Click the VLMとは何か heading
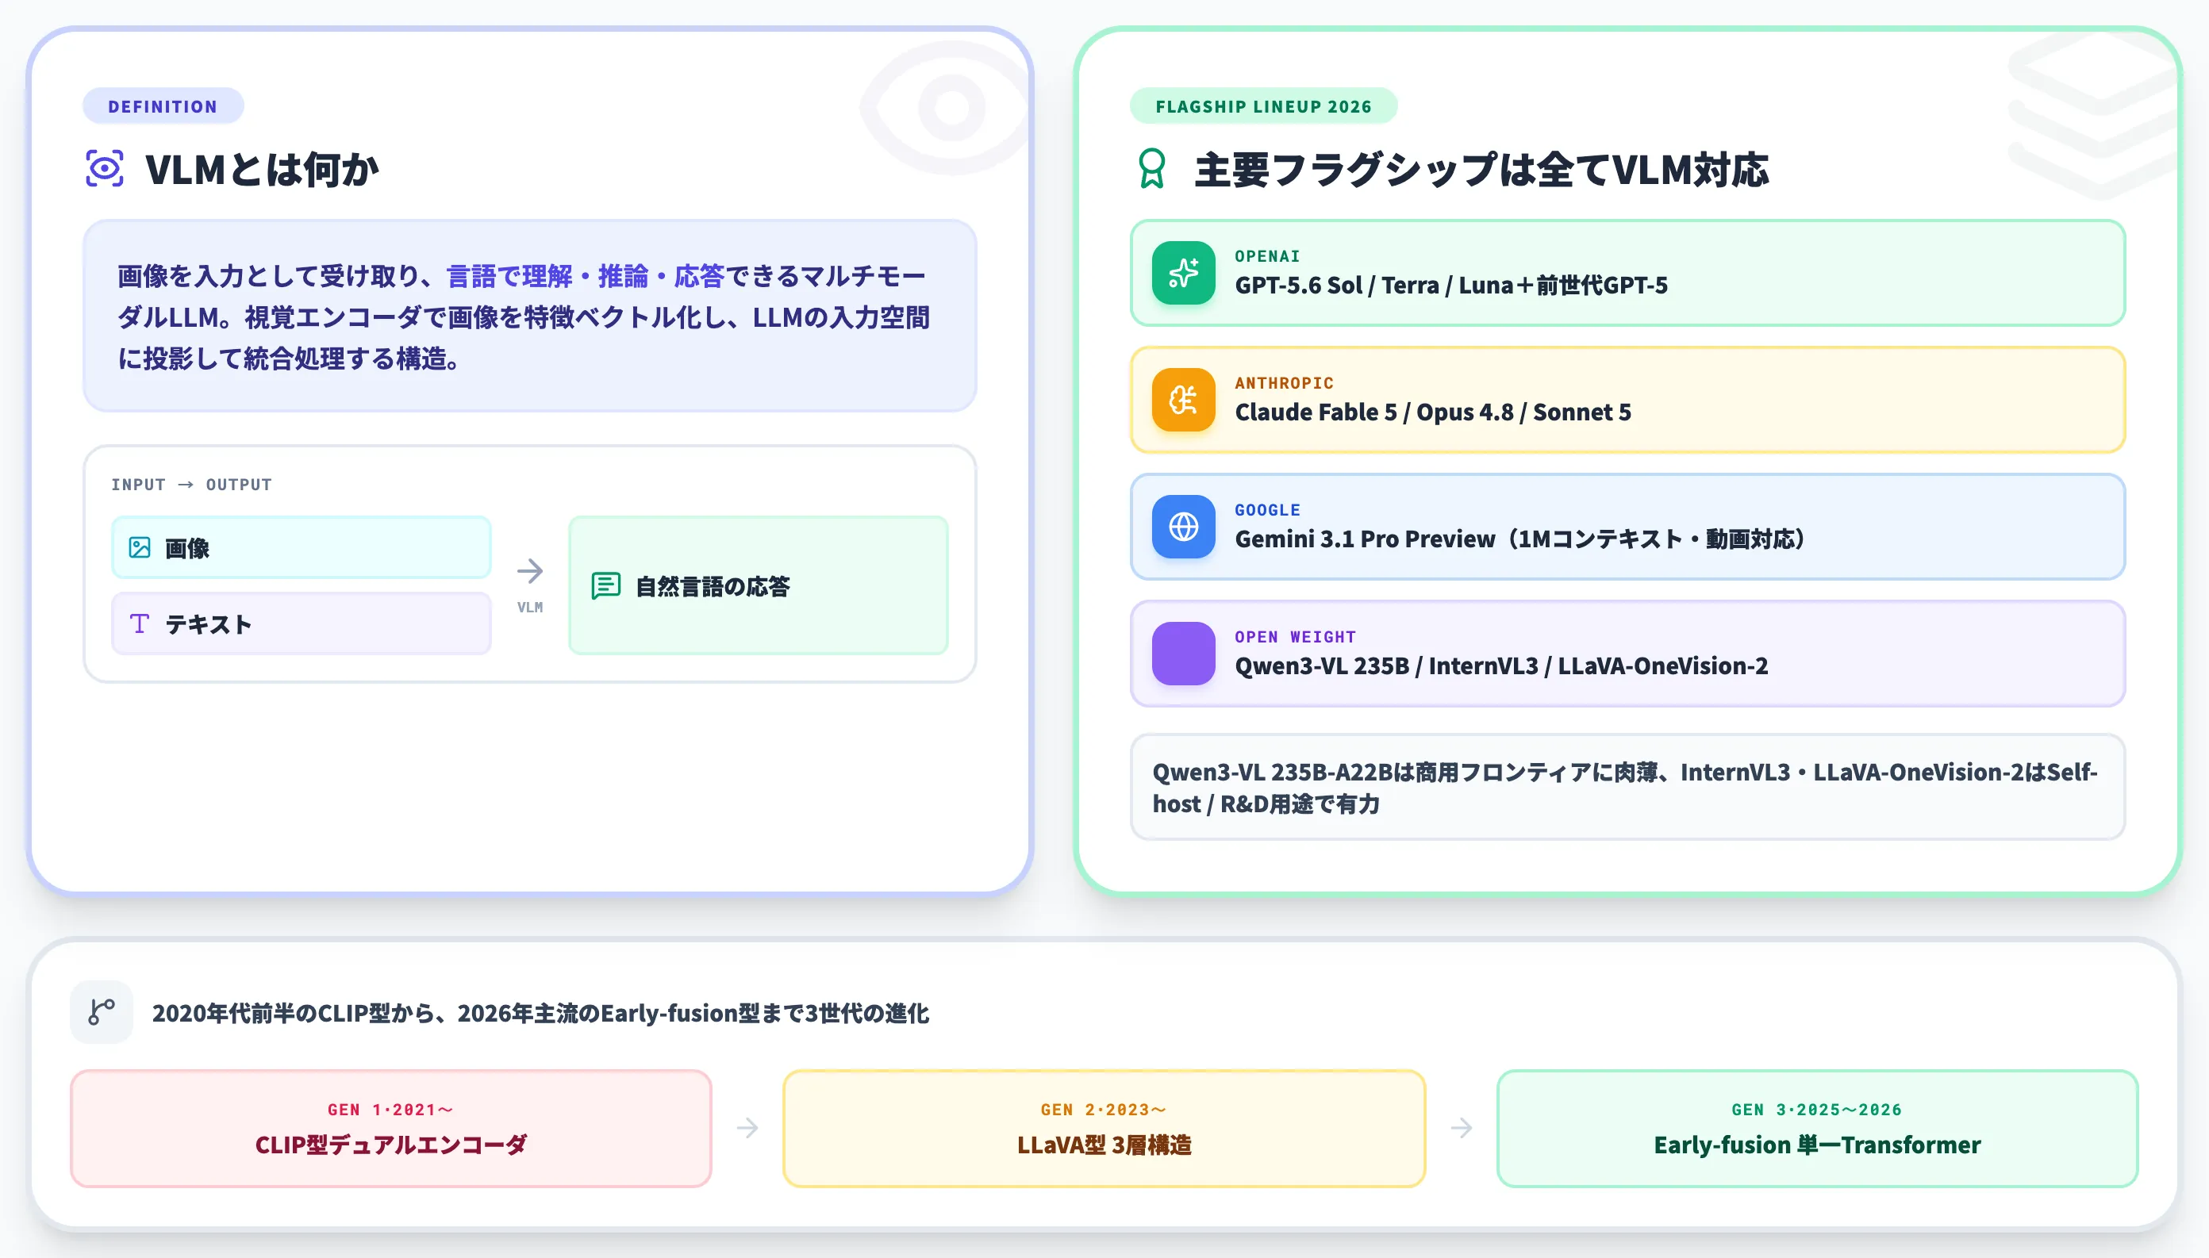The width and height of the screenshot is (2209, 1258). [262, 170]
